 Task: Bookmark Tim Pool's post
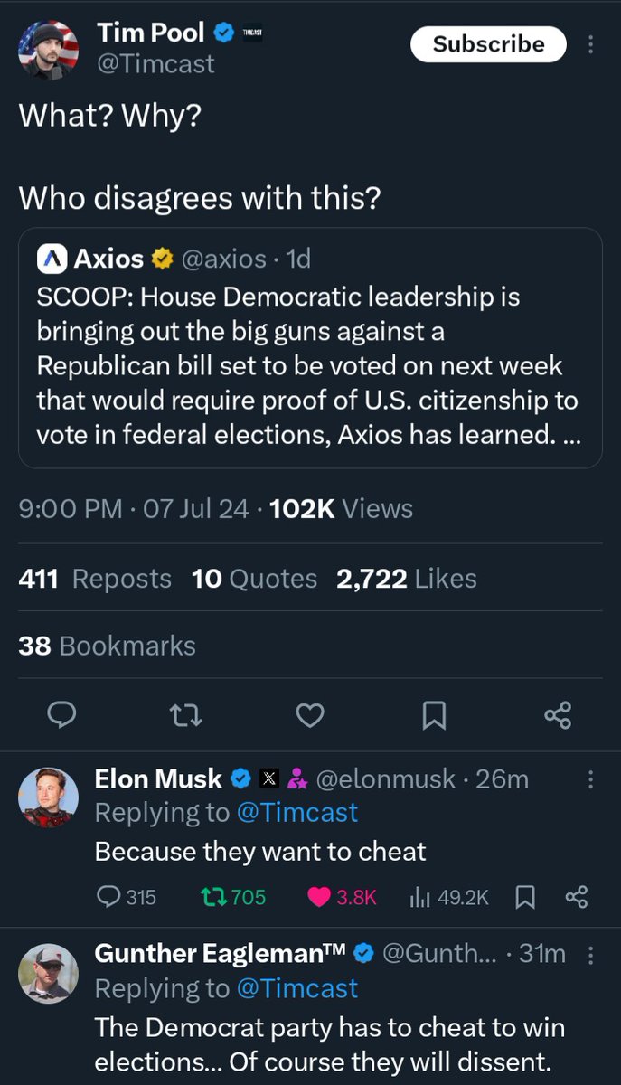(x=434, y=716)
